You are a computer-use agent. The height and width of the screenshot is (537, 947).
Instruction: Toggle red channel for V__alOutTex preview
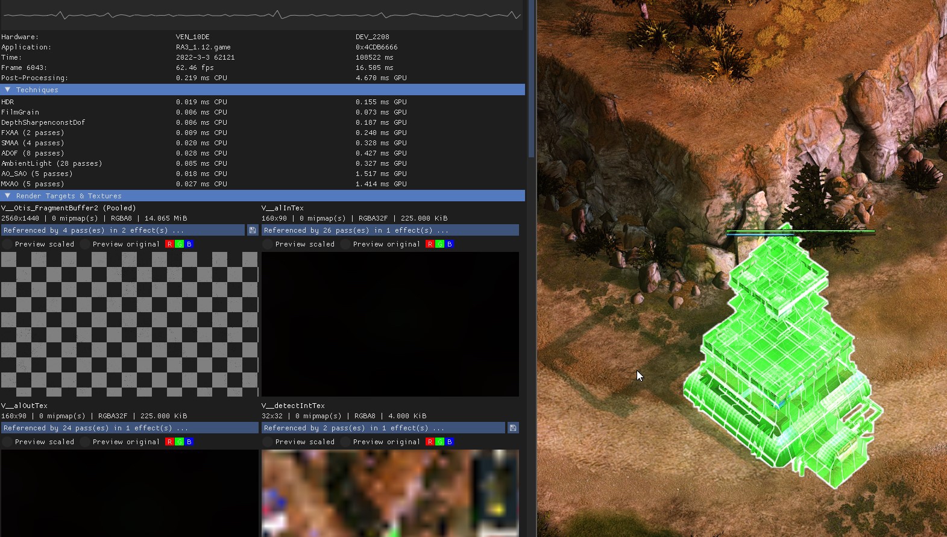[x=169, y=442]
